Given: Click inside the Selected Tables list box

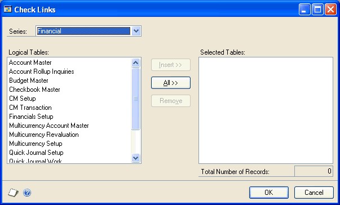Looking at the screenshot, I should tap(266, 110).
